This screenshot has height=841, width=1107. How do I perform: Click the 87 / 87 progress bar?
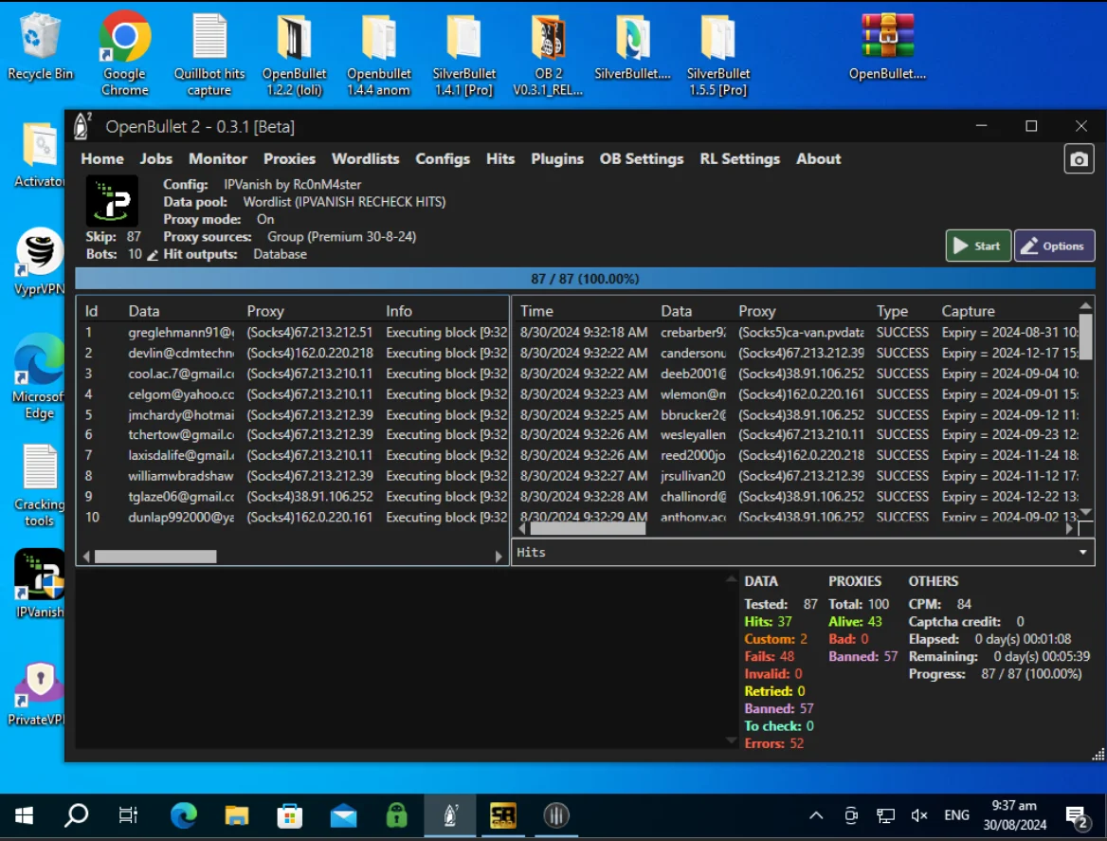586,279
